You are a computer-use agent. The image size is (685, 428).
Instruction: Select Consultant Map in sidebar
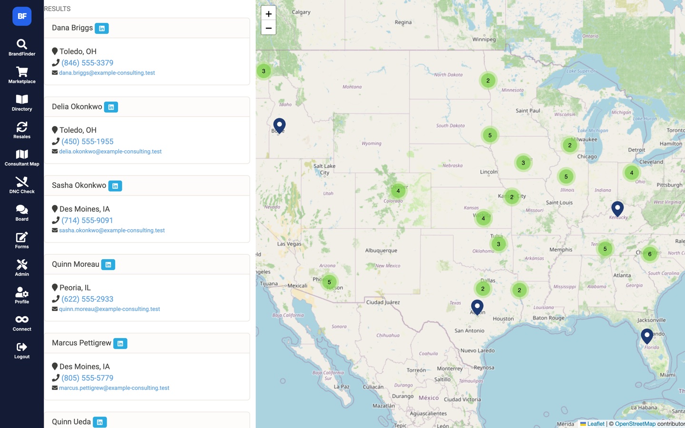point(22,158)
